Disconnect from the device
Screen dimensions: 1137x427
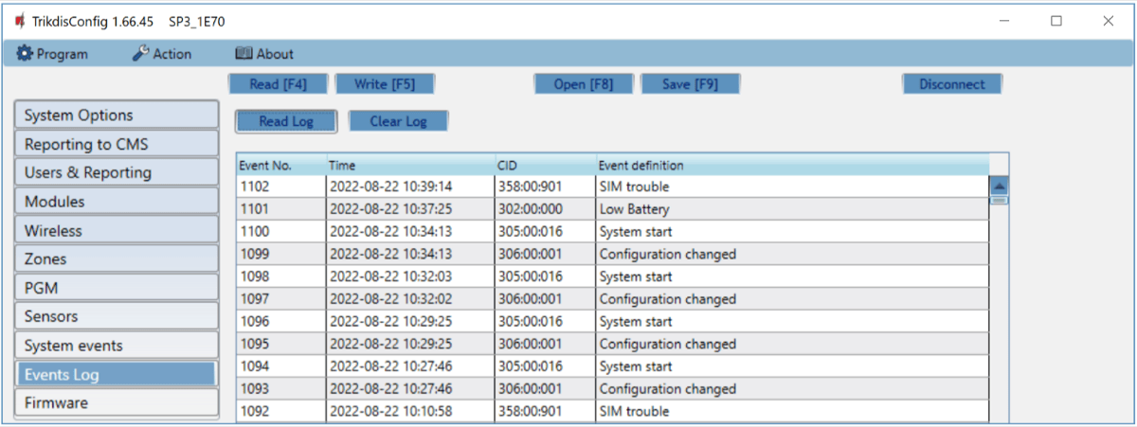pyautogui.click(x=951, y=84)
